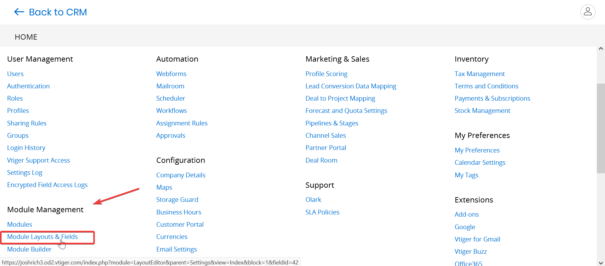Screen dimensions: 605x266
Task: Open Login History under User Management
Action: [26, 147]
